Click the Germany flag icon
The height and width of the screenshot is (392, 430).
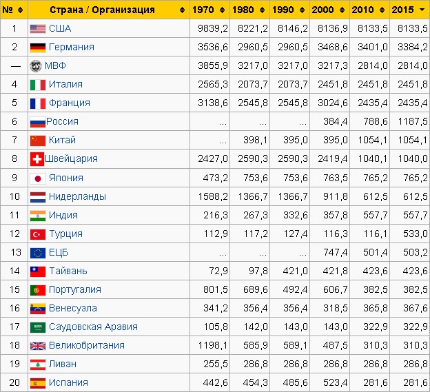[38, 48]
